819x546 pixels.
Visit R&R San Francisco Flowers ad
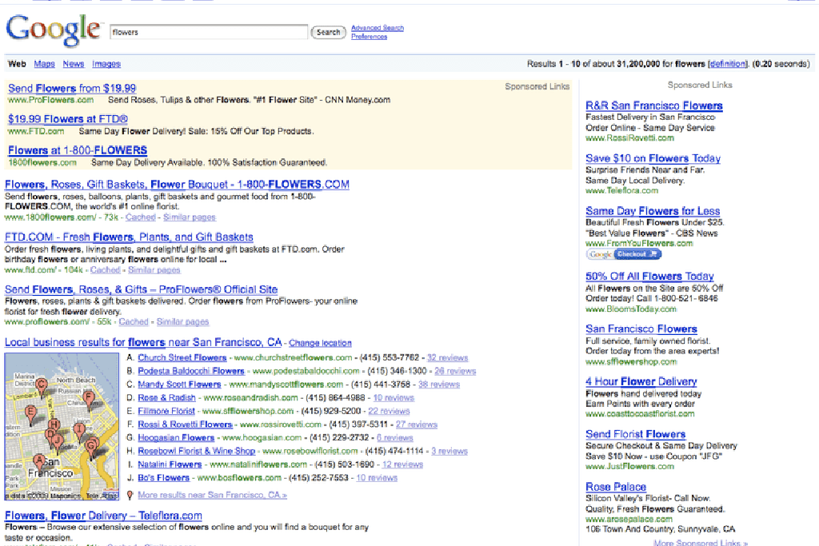[x=653, y=106]
